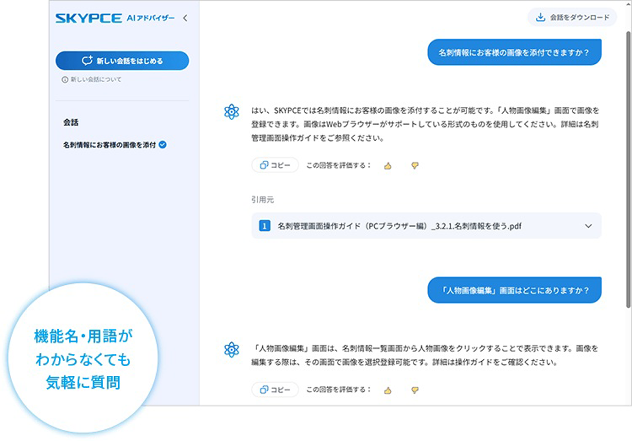The height and width of the screenshot is (441, 632).
Task: Click the AI atom avatar on the first answer
Action: (231, 111)
